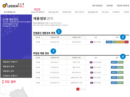Go to 선생님/학생 등록하기 menu
The width and height of the screenshot is (130, 97).
pyautogui.click(x=38, y=12)
